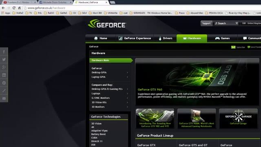This screenshot has height=147, width=261.
Task: Click the GeForce breadcrumb link
Action: pyautogui.click(x=94, y=47)
